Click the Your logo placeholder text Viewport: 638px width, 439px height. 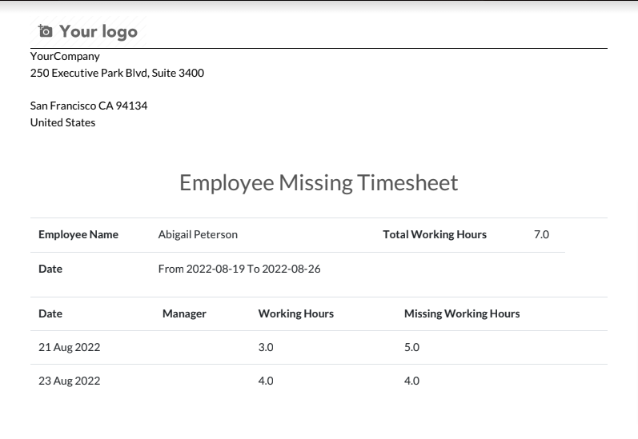98,32
